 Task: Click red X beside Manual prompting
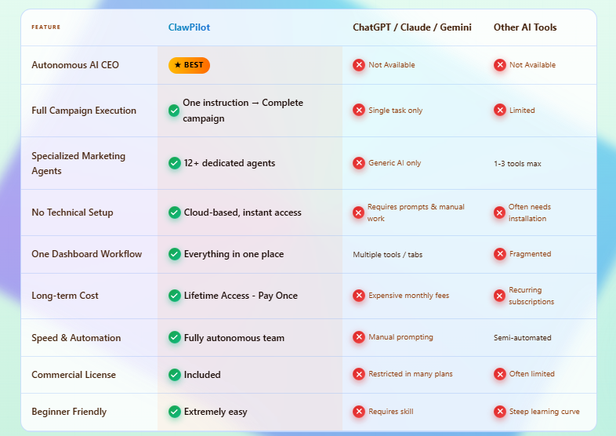click(x=359, y=337)
